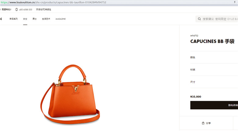Click the CAPUCINES BB 手袋 title
The width and height of the screenshot is (238, 131).
pos(212,41)
